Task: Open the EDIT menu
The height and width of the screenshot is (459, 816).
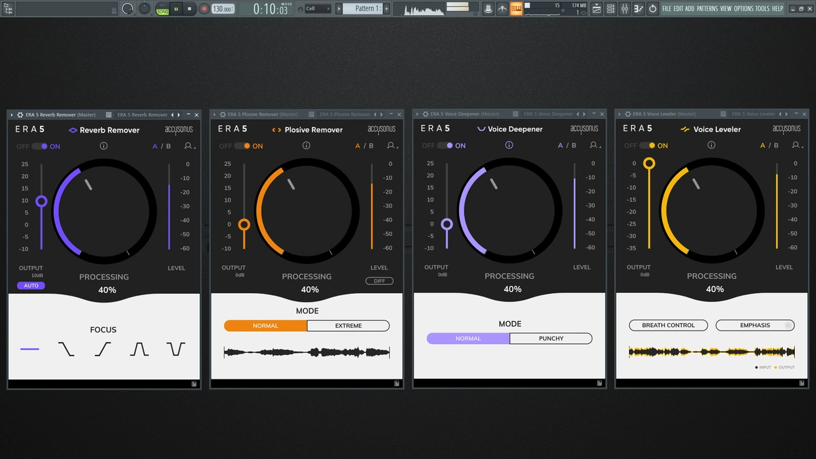Action: (679, 9)
